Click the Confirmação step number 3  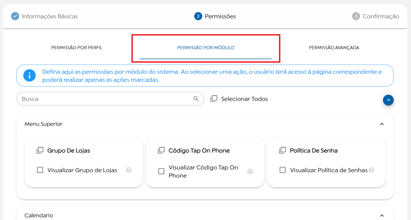(x=356, y=16)
